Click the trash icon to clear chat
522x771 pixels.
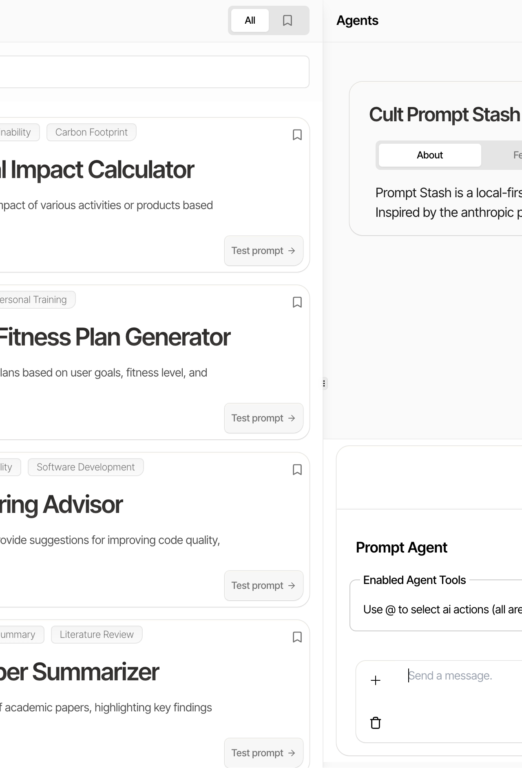(376, 723)
